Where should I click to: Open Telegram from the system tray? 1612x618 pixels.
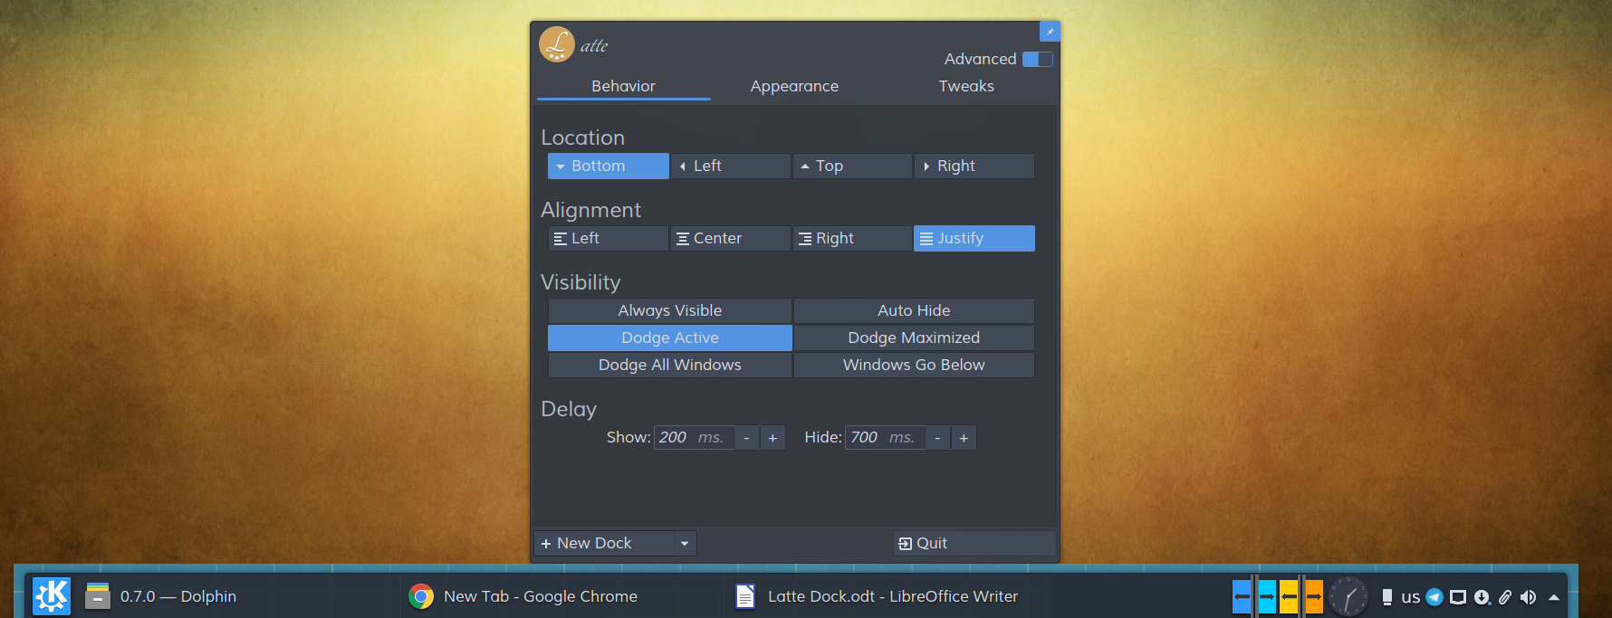1434,597
